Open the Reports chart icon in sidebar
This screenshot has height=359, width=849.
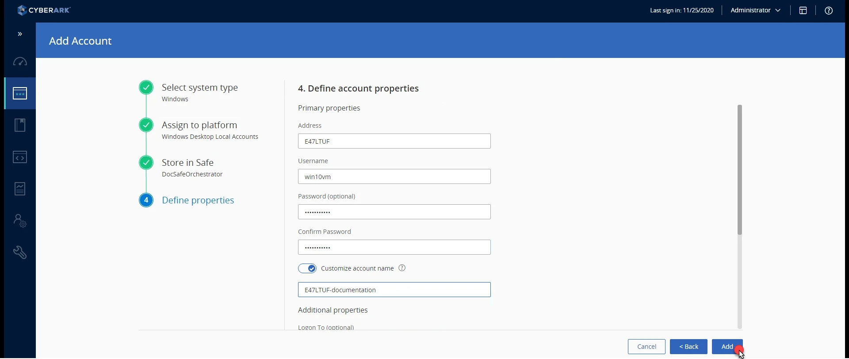(20, 189)
